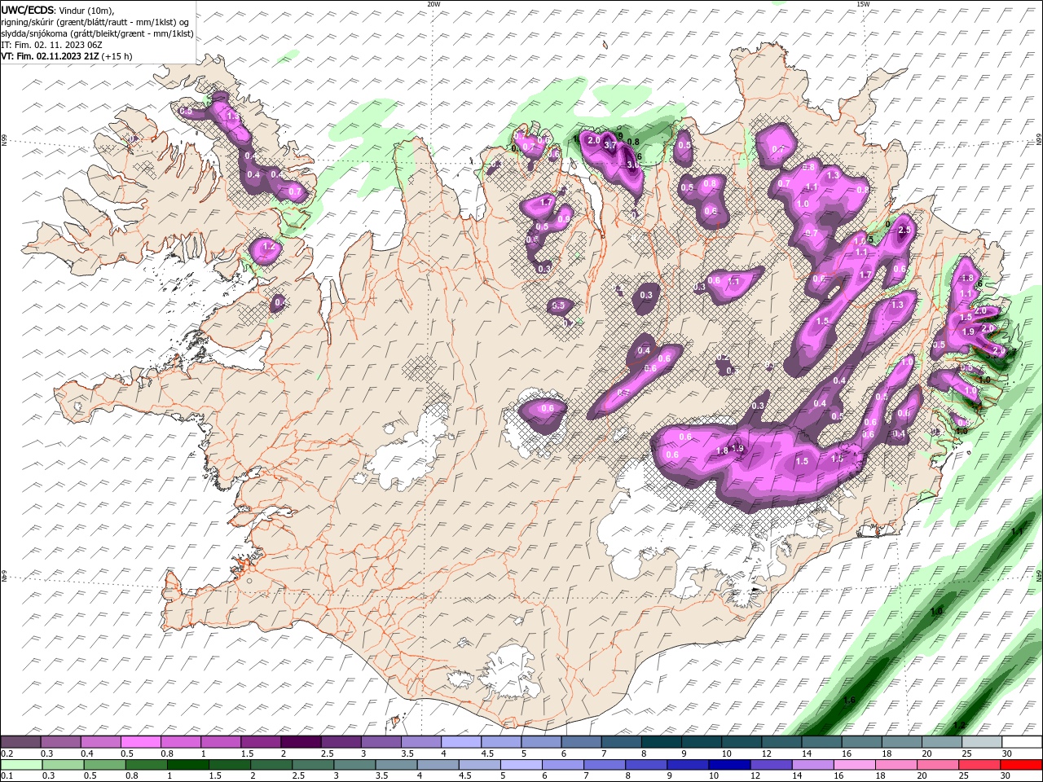Image resolution: width=1043 pixels, height=782 pixels.
Task: Click the 'slydda/snjókoma' legend description line
Action: click(x=98, y=33)
